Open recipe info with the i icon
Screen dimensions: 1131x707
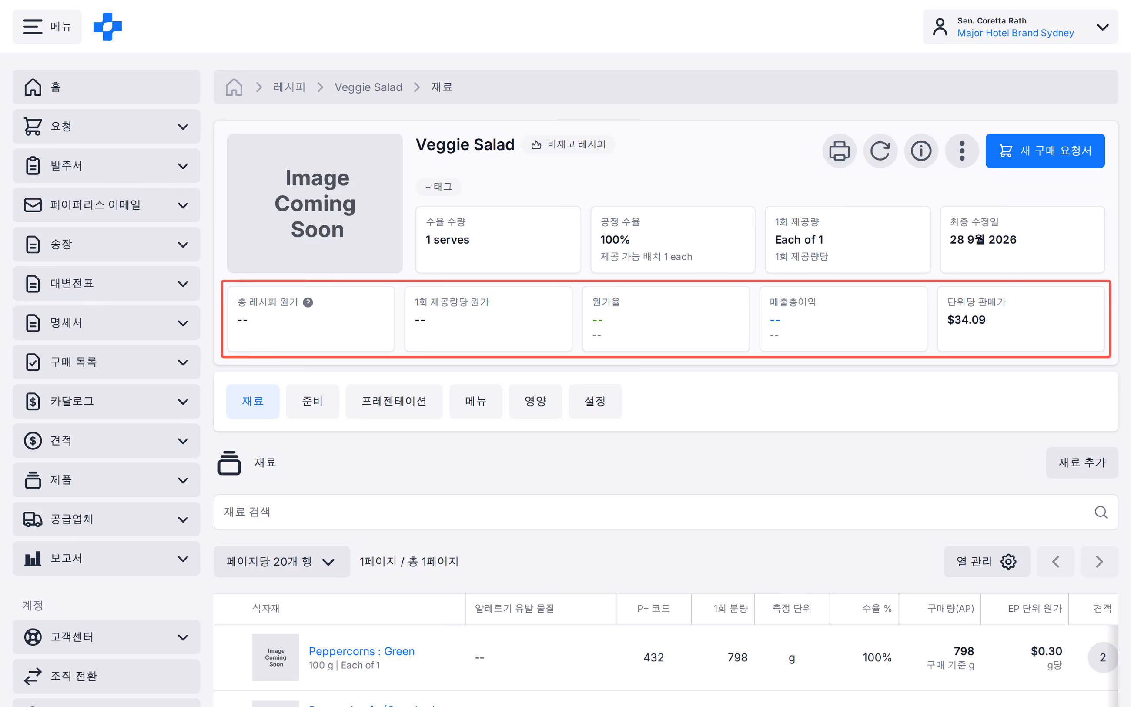[x=921, y=151]
